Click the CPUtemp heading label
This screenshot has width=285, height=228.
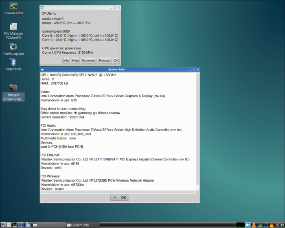point(49,13)
